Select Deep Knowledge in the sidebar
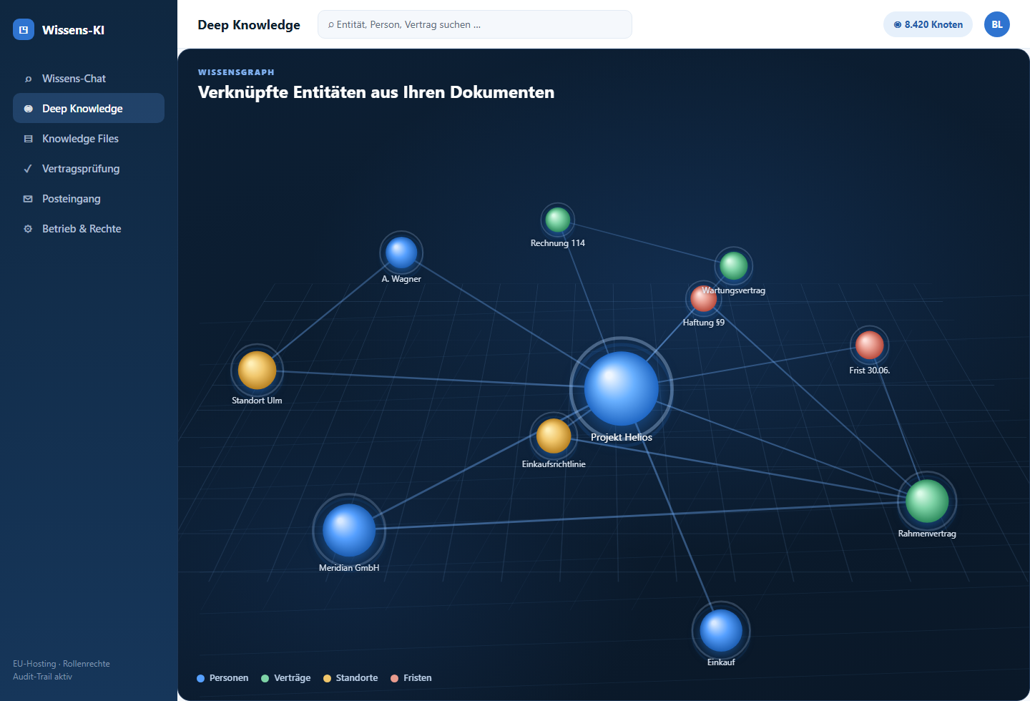Screen dimensions: 1030x701 pyautogui.click(x=89, y=109)
